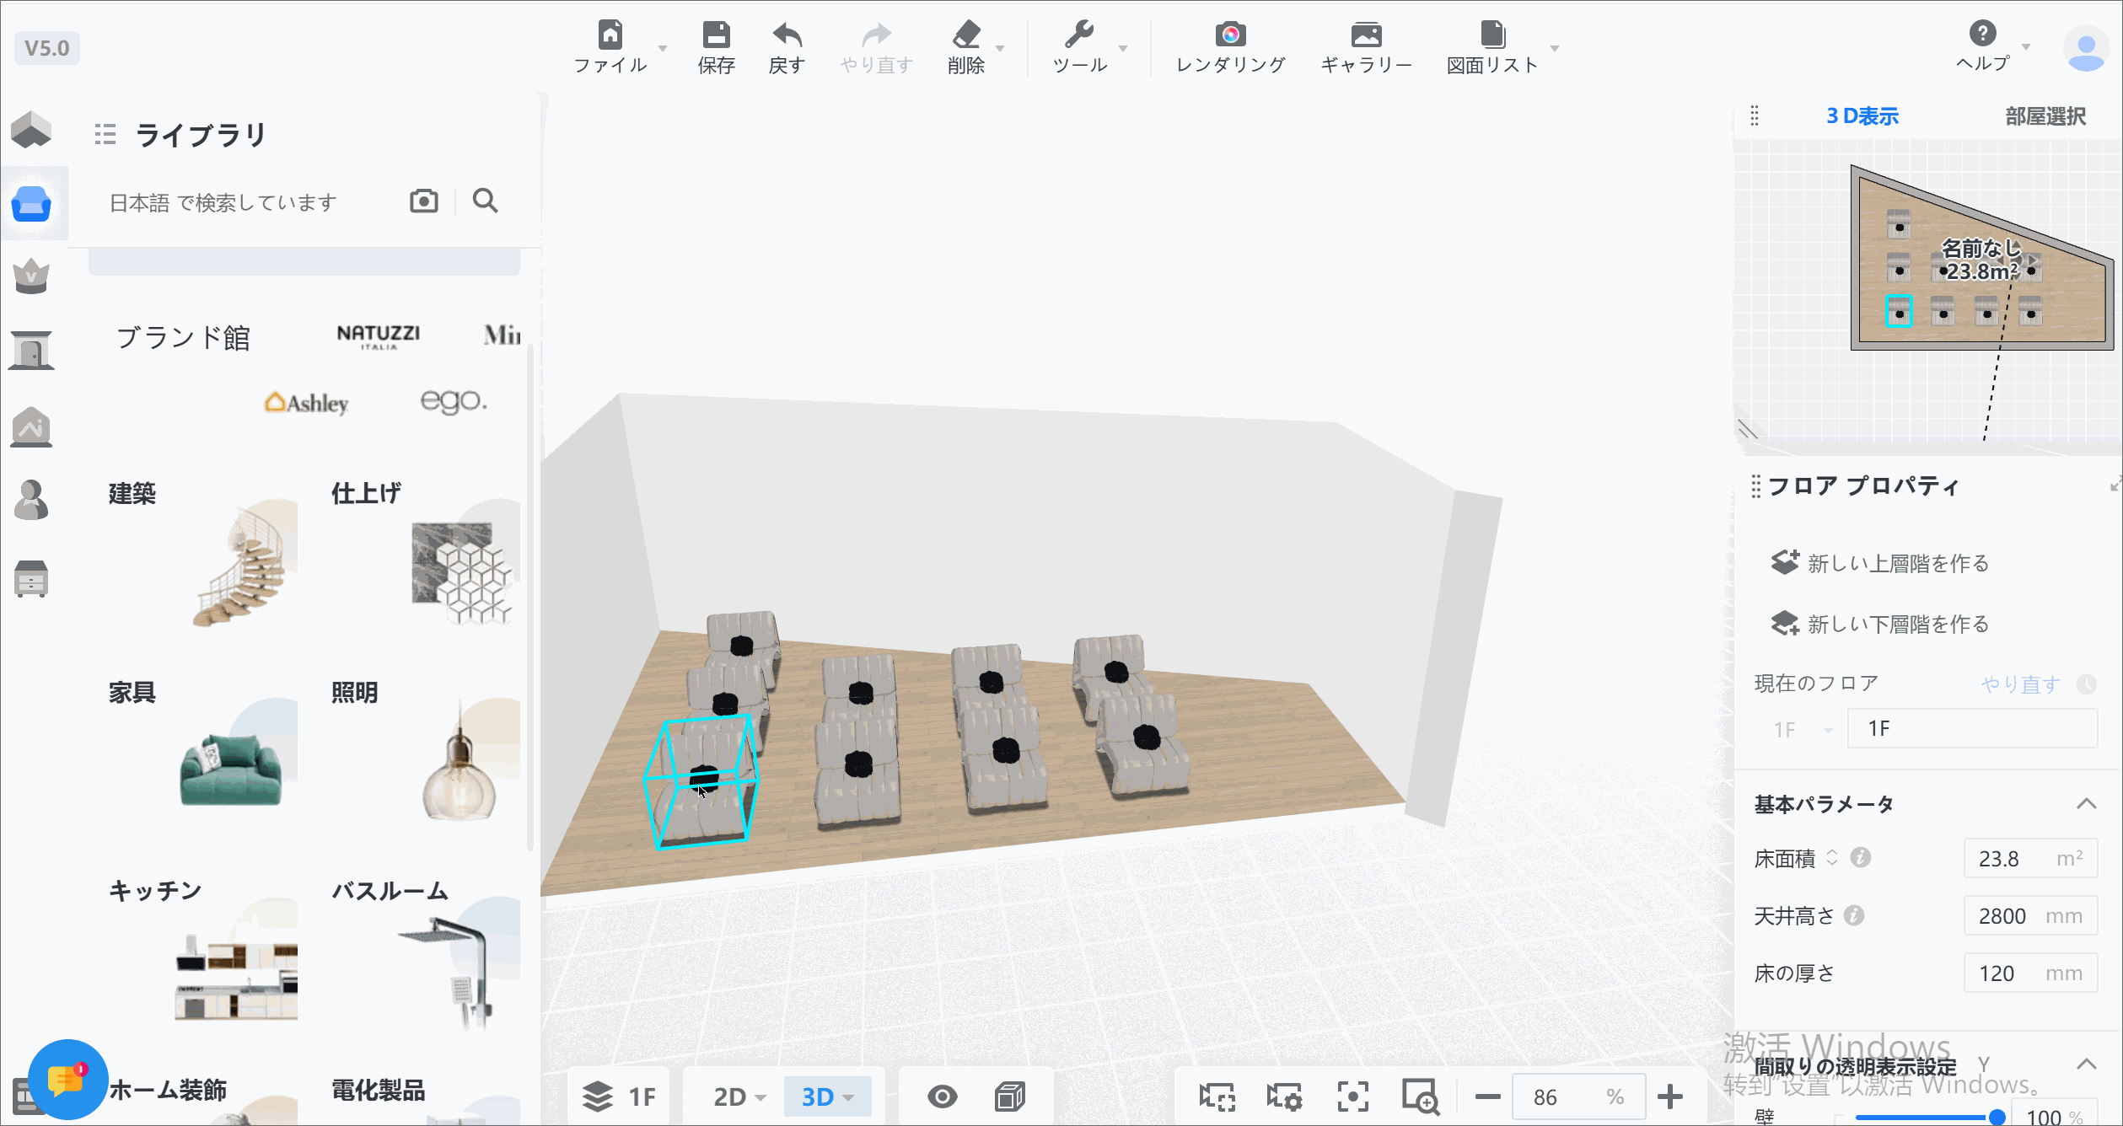The height and width of the screenshot is (1126, 2123).
Task: Click the floor name 1F input field
Action: 1972,728
